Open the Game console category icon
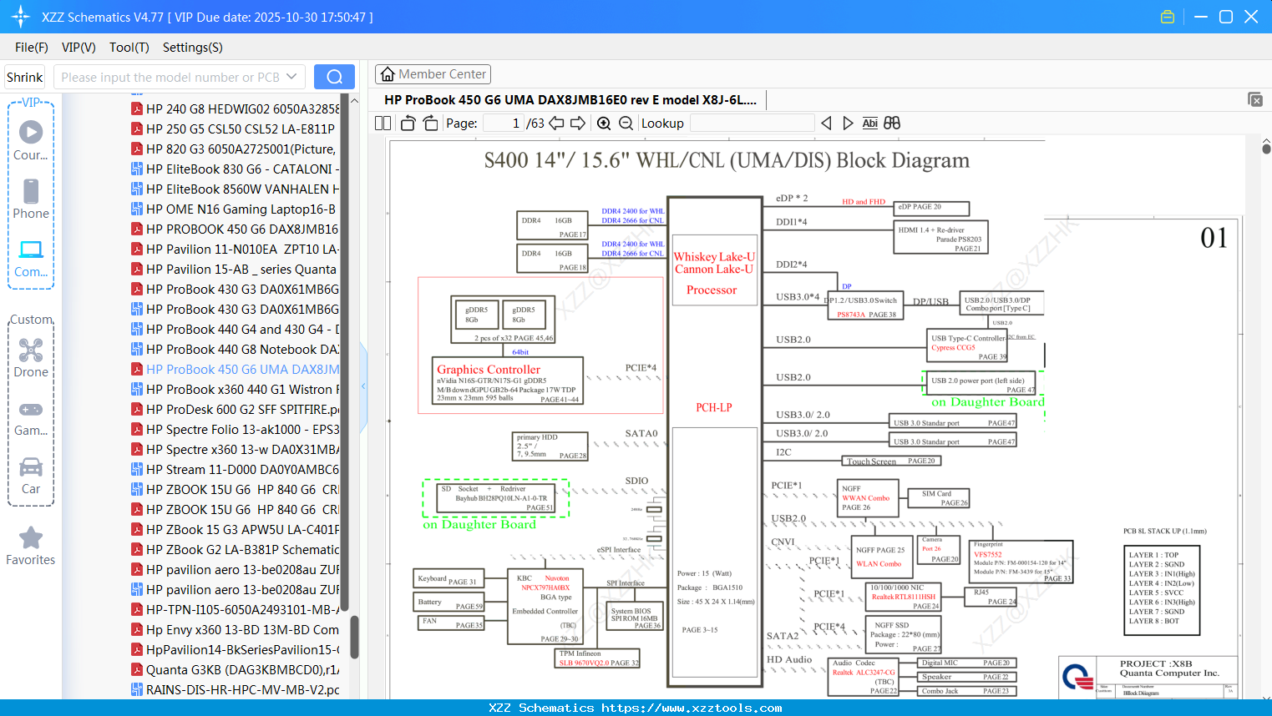1272x716 pixels. [31, 409]
